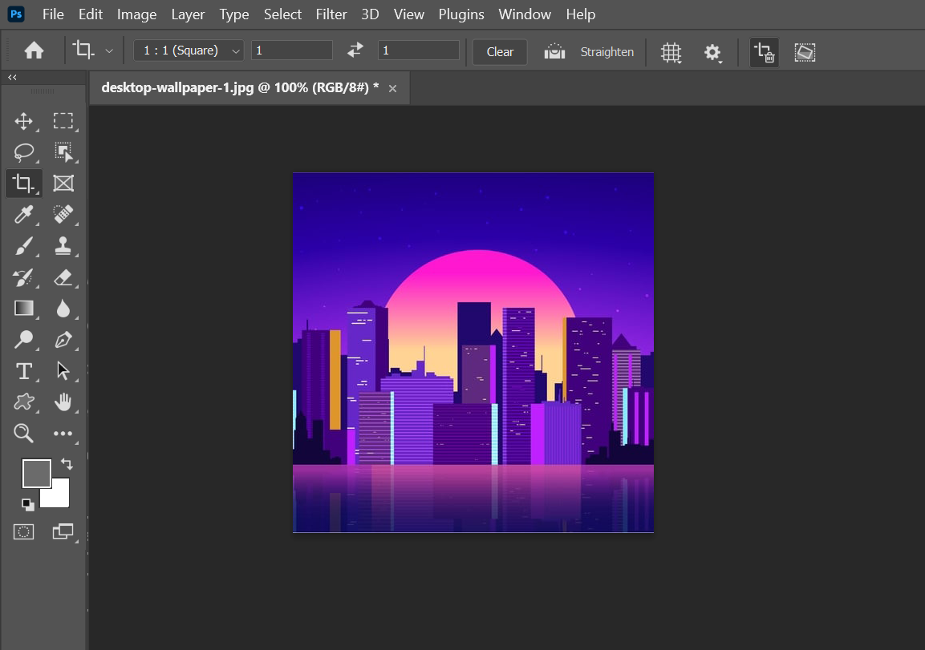Choose the Clone Stamp tool
The image size is (925, 650).
tap(63, 246)
